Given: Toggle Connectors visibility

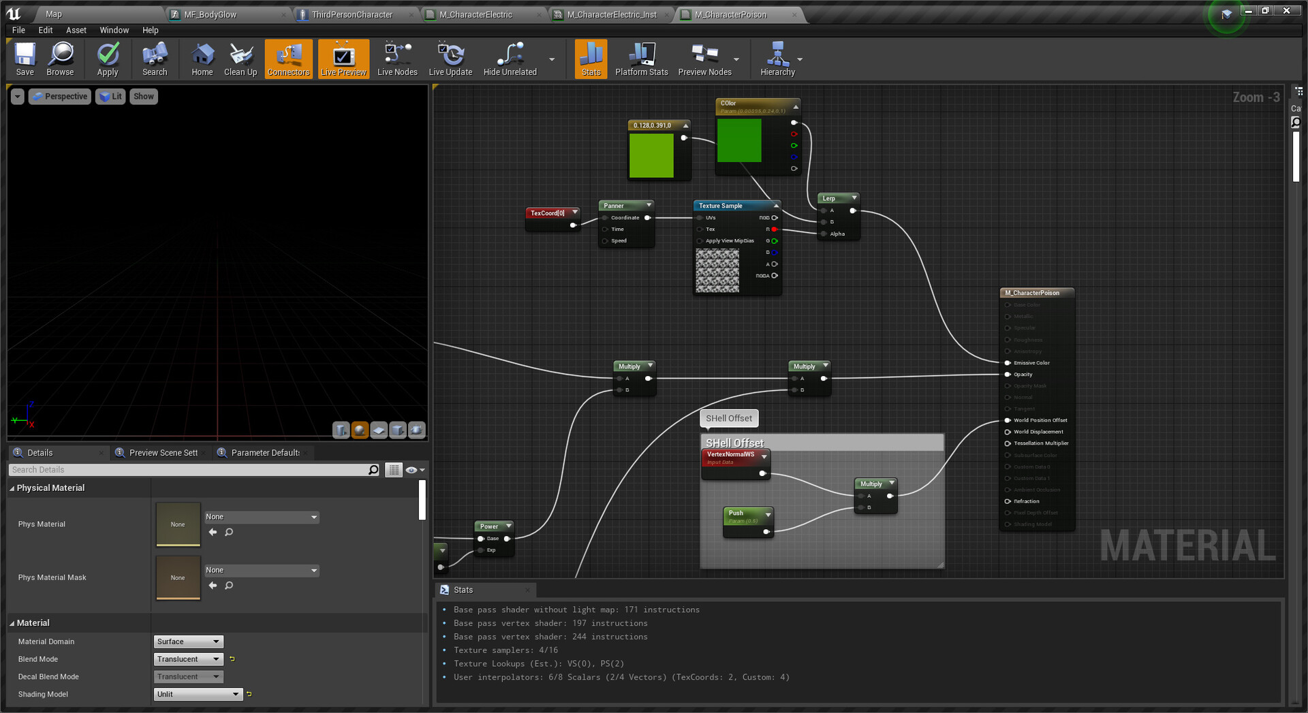Looking at the screenshot, I should coord(288,59).
